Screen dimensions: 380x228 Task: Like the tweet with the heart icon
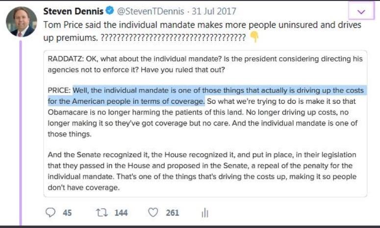(153, 213)
